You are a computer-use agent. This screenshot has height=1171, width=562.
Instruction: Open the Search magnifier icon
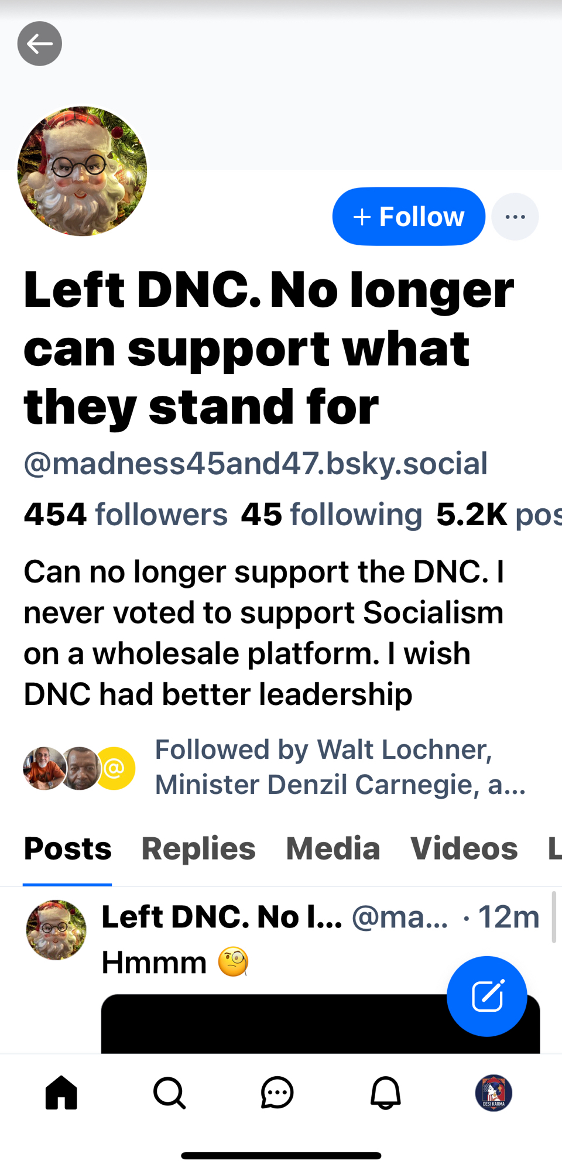(x=169, y=1093)
